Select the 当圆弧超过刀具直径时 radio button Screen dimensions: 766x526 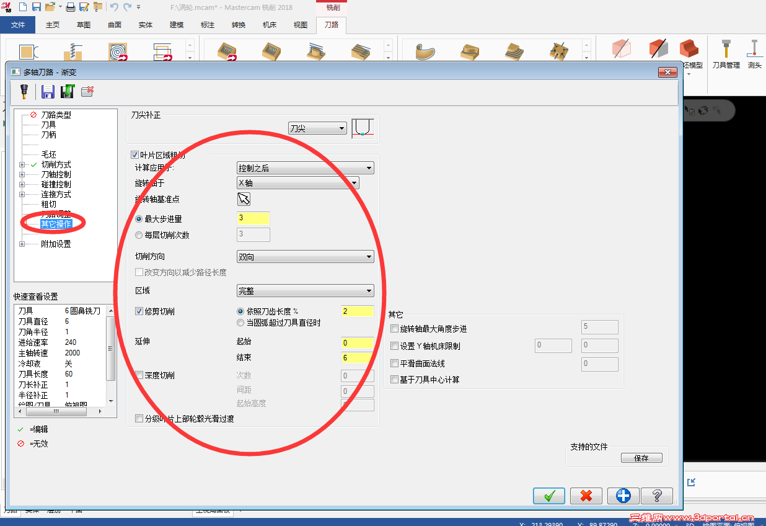(240, 323)
